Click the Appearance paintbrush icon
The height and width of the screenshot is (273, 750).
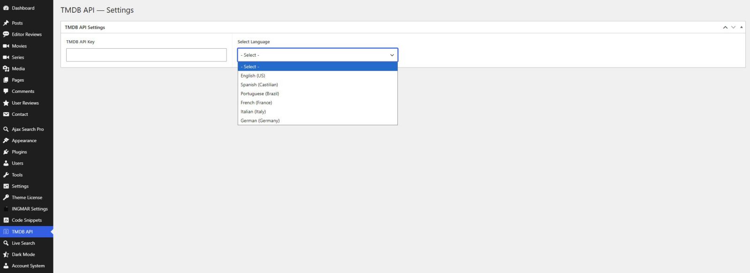[x=6, y=141]
